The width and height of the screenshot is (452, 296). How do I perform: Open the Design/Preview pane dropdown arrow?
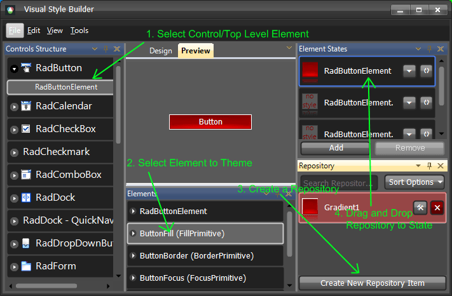(x=289, y=48)
